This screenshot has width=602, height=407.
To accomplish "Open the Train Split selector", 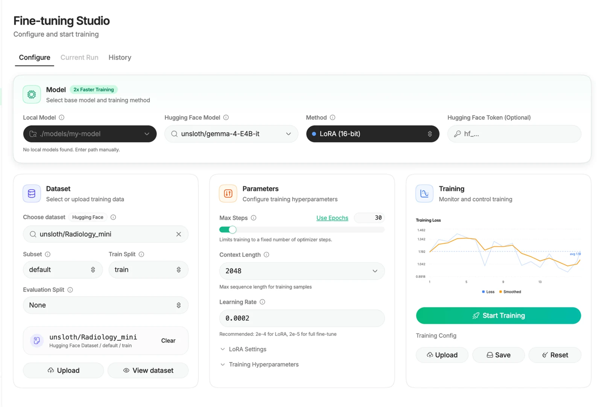I will (149, 270).
